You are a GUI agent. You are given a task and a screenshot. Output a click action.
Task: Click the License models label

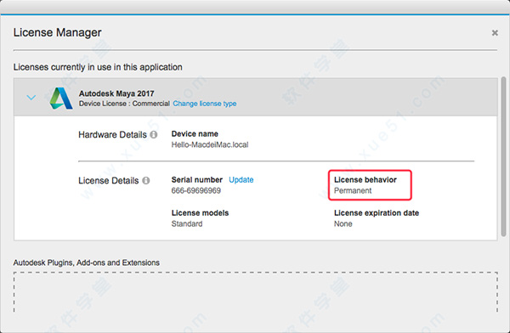(x=200, y=213)
